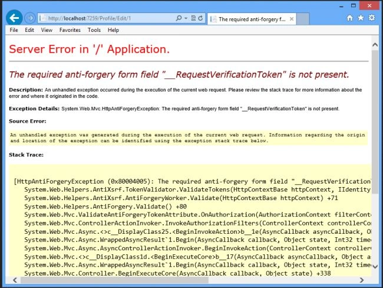Open the Home page icon
Viewport: 383px width, 288px height.
(350, 18)
